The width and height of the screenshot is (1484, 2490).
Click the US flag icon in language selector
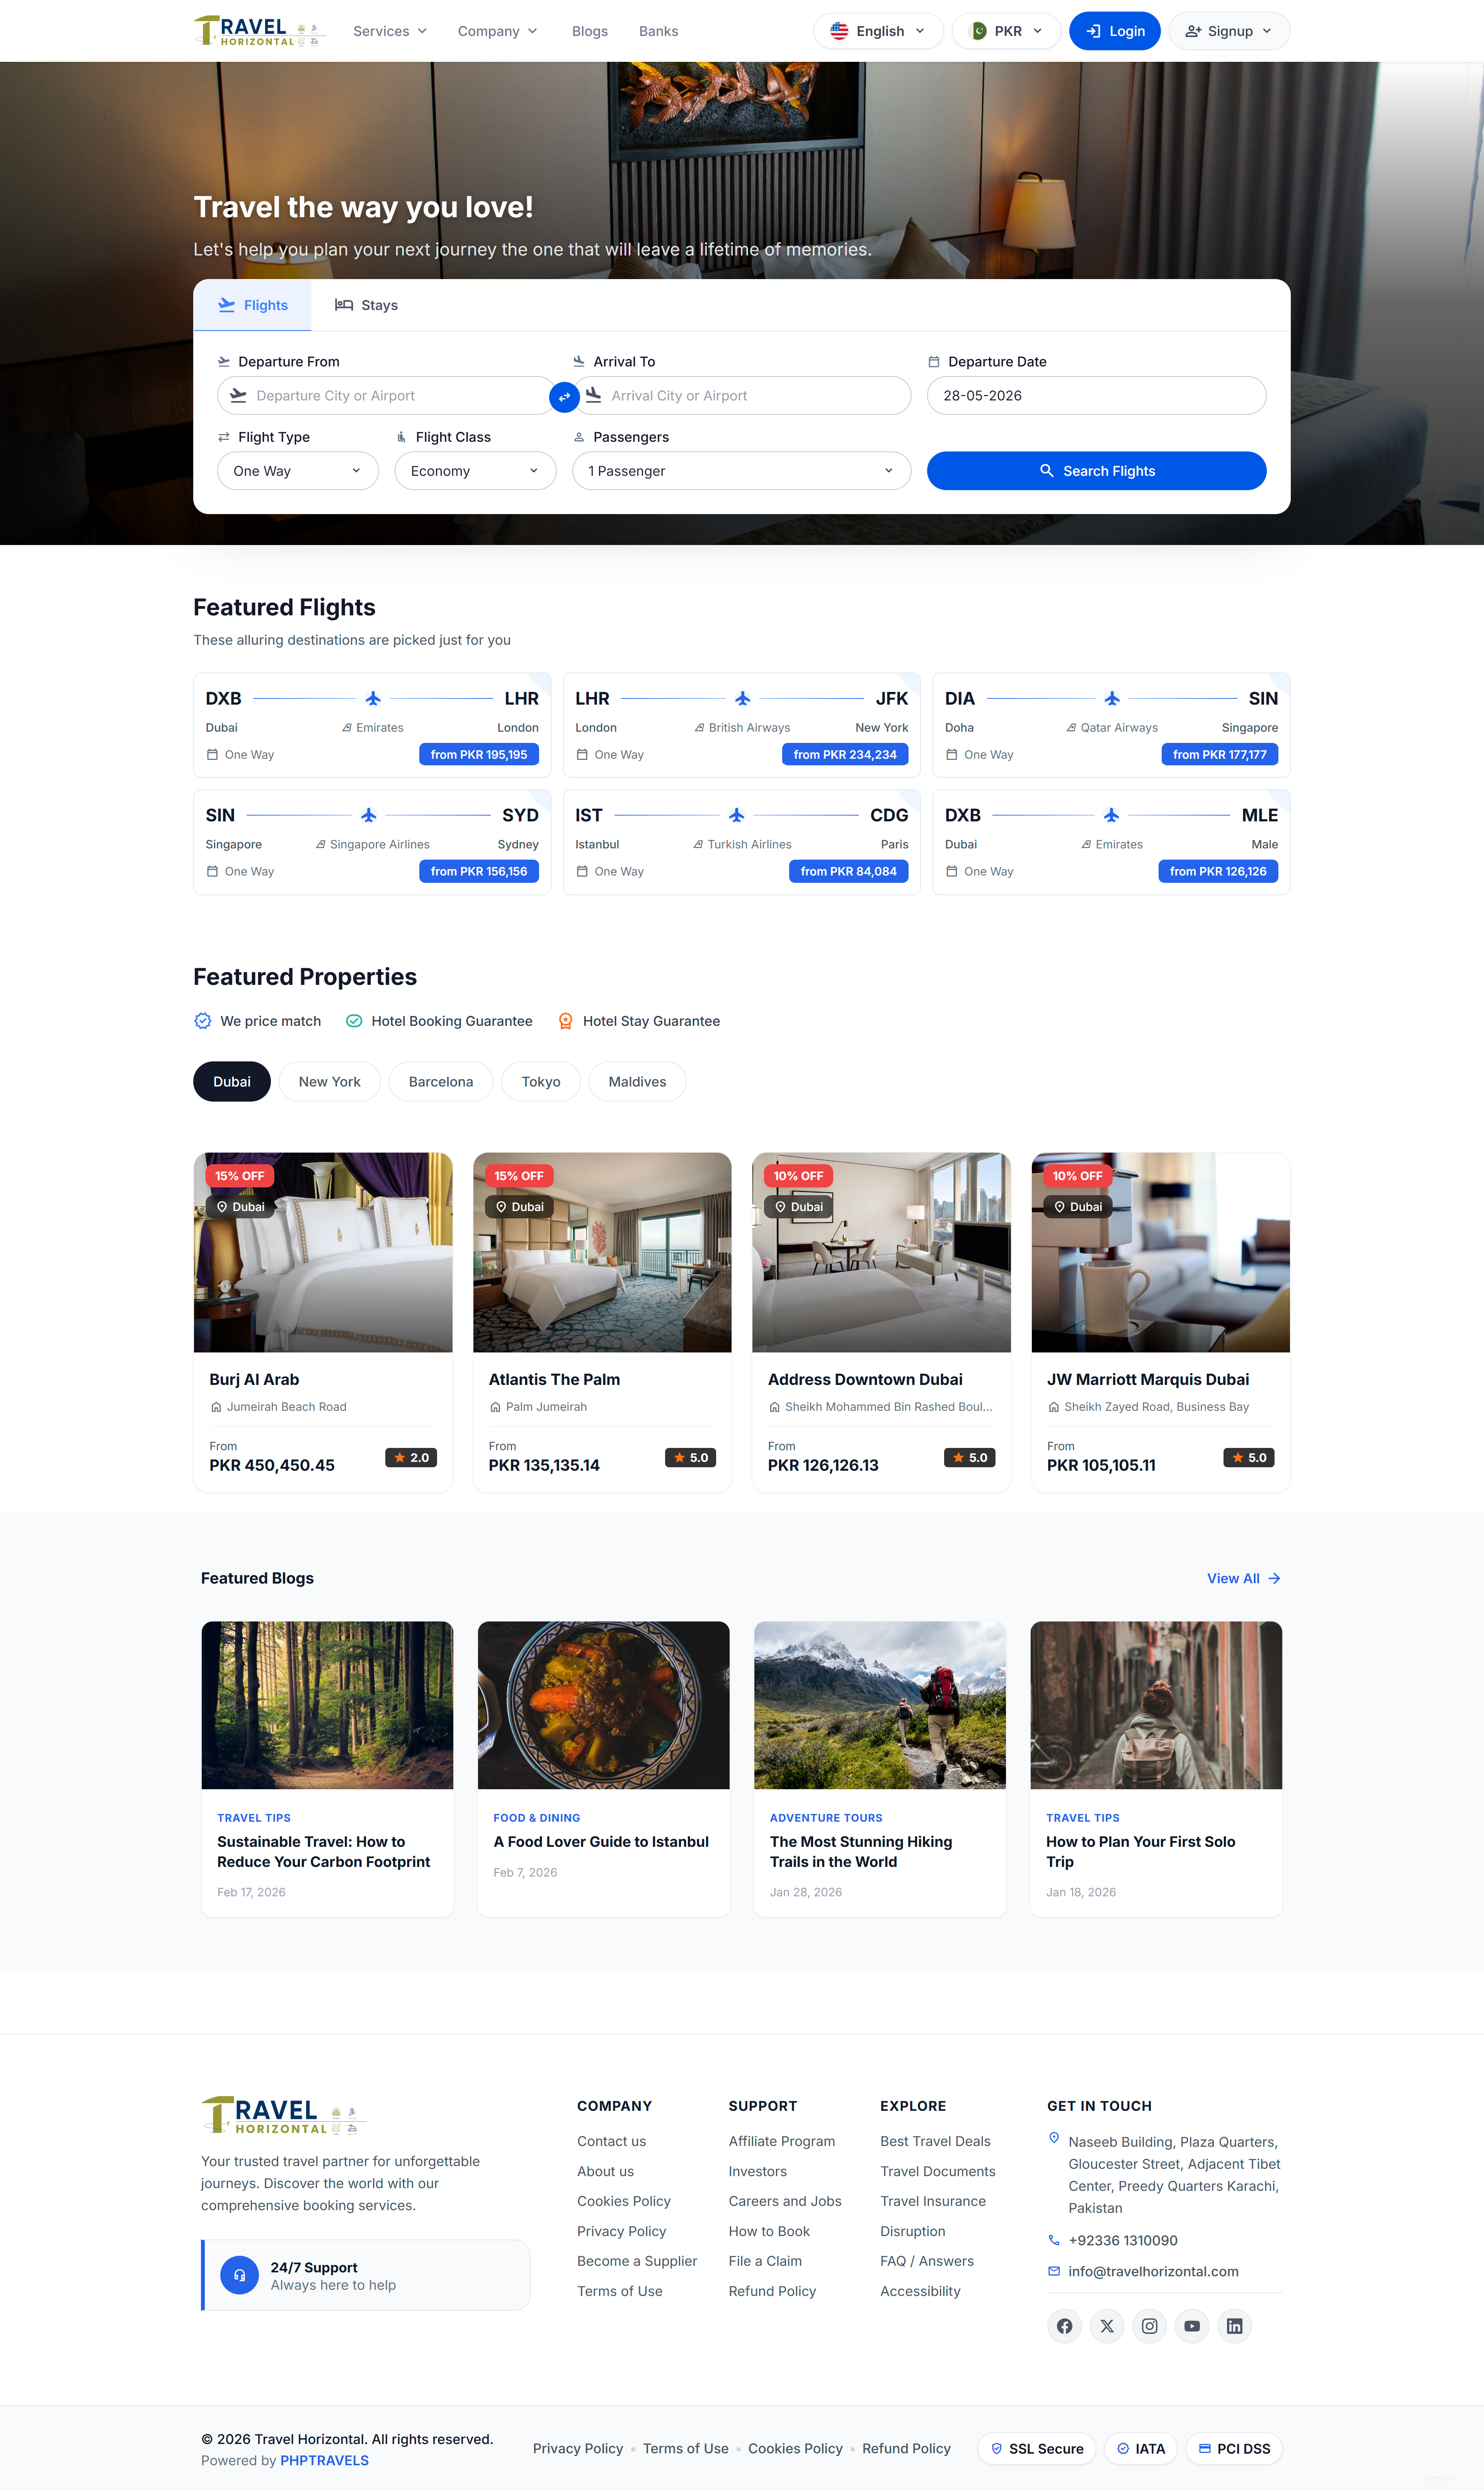tap(839, 31)
